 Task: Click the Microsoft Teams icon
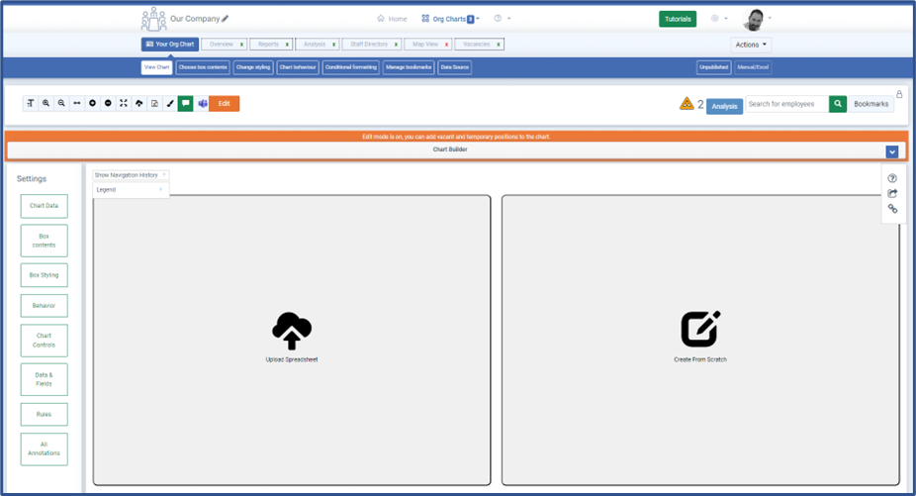coord(202,103)
